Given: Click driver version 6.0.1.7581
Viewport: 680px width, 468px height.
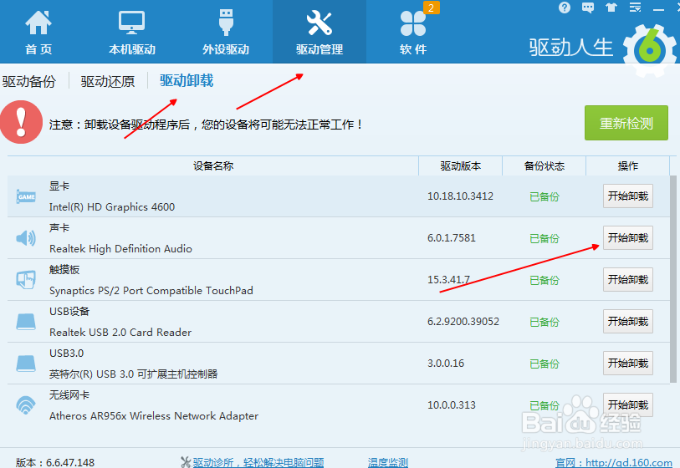Looking at the screenshot, I should click(452, 238).
